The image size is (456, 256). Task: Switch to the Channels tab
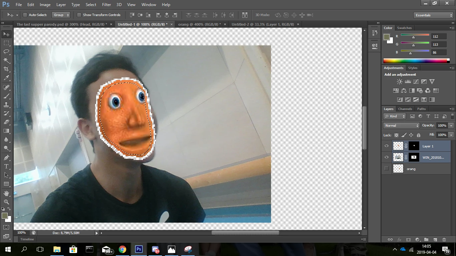(405, 109)
